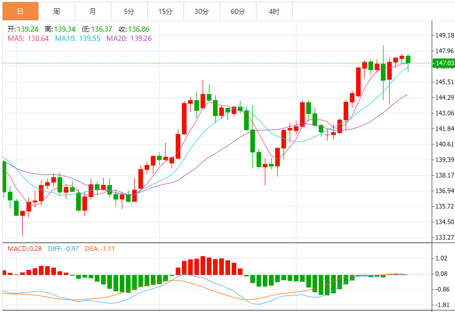This screenshot has height=312, width=455.
Task: Click the MACD:0.28 indicator label
Action: 25,249
